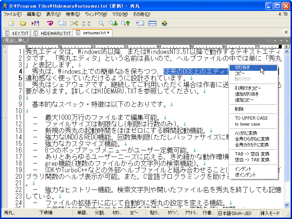
Task: Toggle the 挿入モード status indicator
Action: pyautogui.click(x=270, y=213)
